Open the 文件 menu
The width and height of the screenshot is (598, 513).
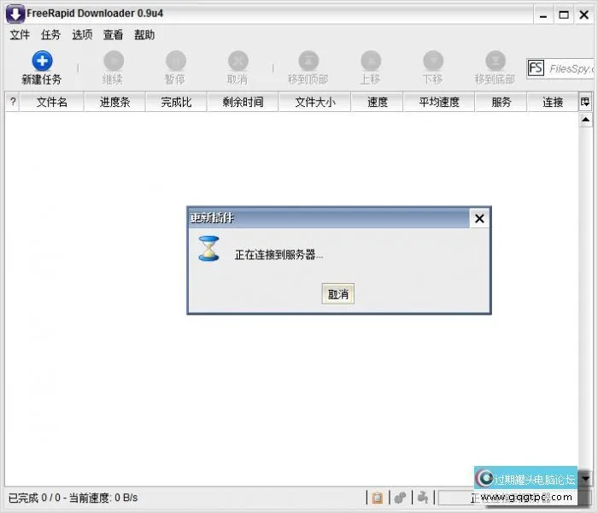click(20, 35)
